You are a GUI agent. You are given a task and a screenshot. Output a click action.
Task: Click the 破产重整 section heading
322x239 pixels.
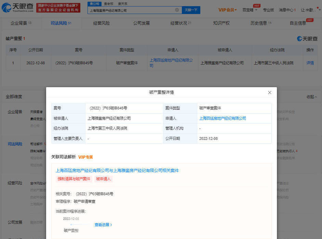pos(14,38)
